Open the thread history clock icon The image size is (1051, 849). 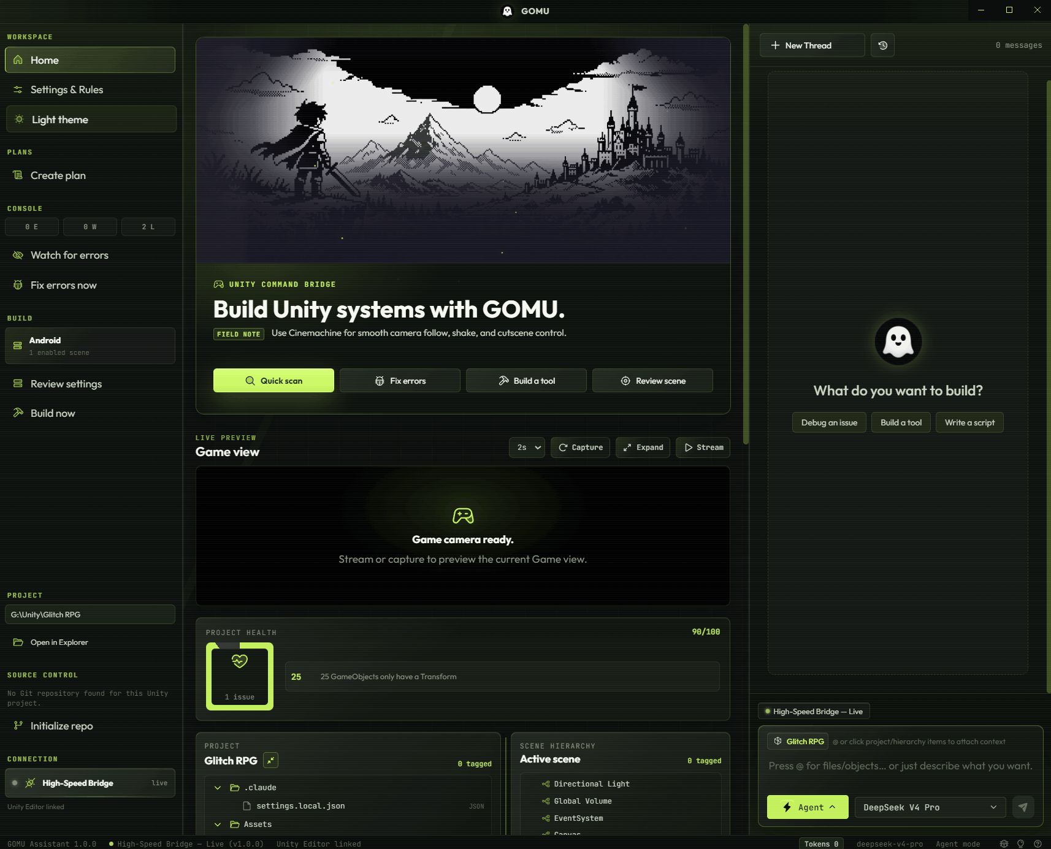[882, 45]
